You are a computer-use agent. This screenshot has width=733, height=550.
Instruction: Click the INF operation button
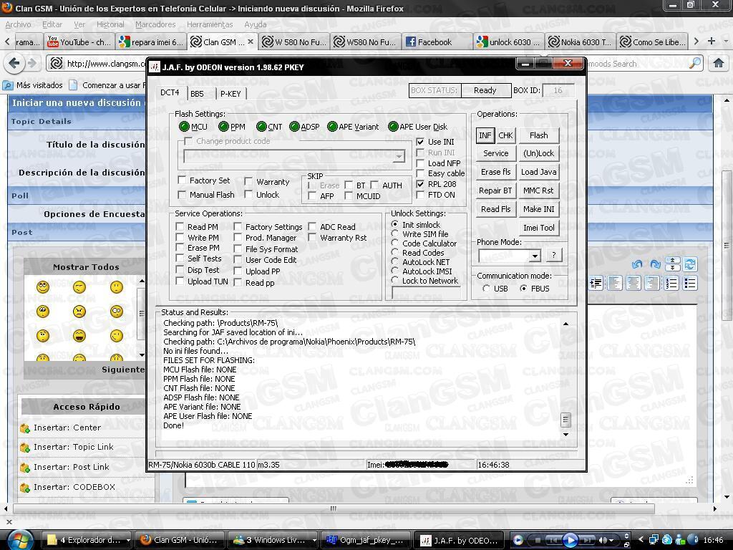tap(485, 135)
